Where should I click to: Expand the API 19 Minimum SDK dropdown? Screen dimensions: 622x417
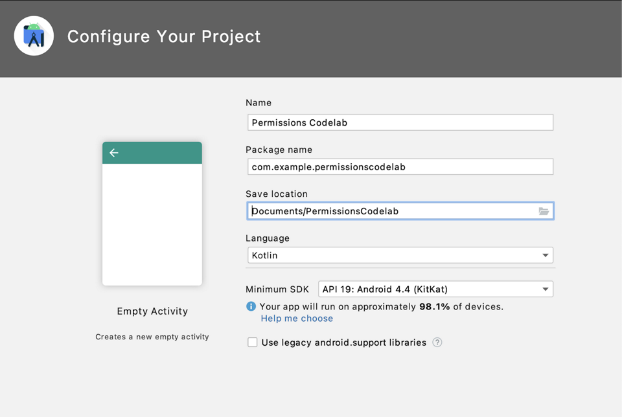click(435, 289)
